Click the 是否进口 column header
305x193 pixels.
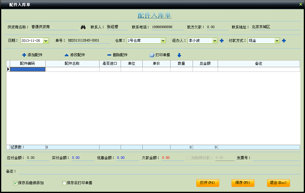(110, 64)
